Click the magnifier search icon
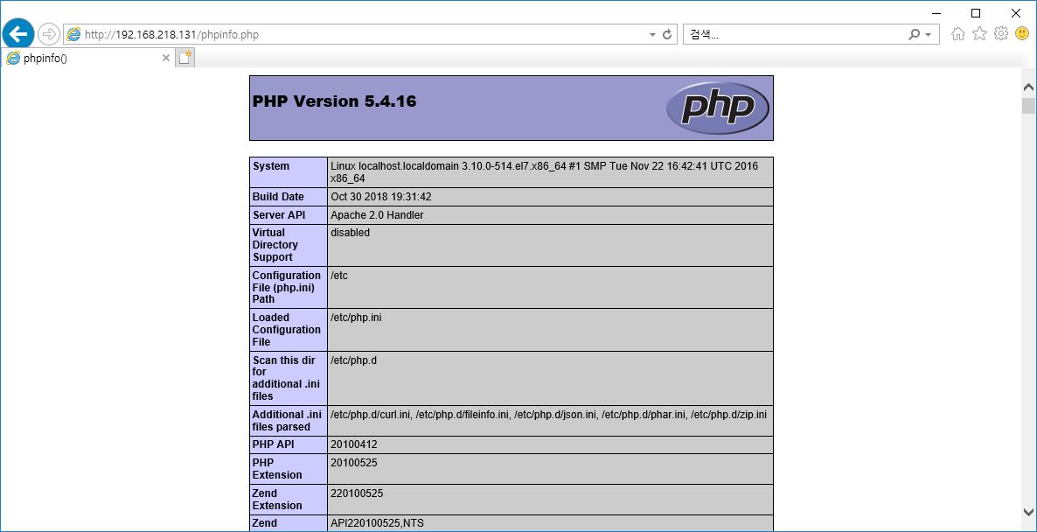This screenshot has height=532, width=1037. pos(914,34)
